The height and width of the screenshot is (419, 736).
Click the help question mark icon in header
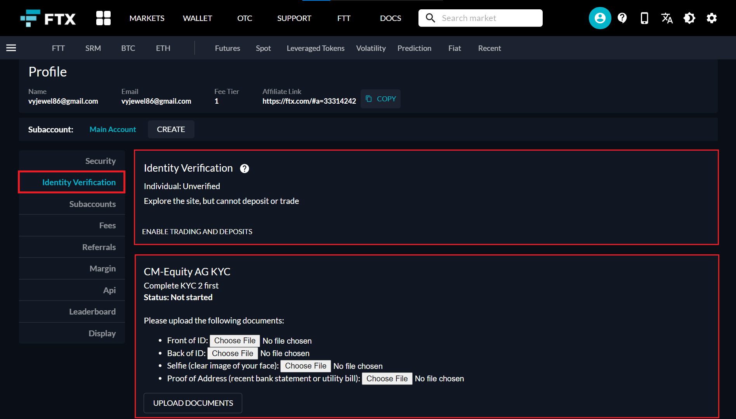pyautogui.click(x=622, y=18)
